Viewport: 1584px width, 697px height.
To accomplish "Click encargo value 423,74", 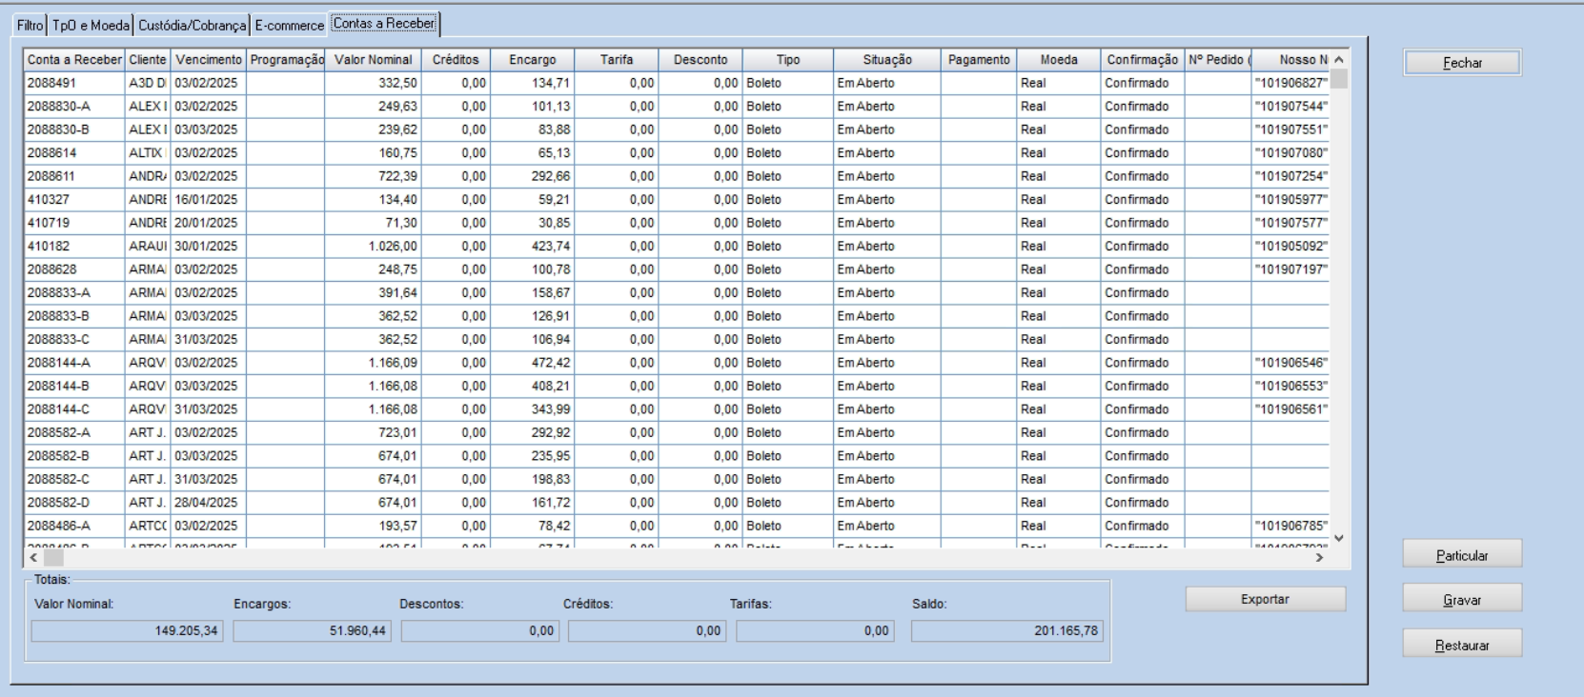I will click(551, 247).
